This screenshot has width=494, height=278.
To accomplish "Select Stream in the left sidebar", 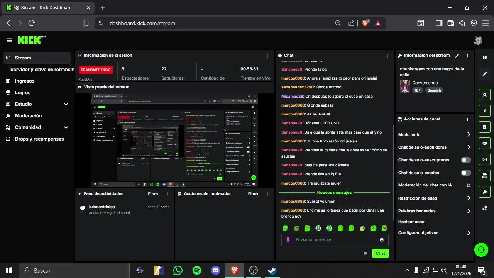I will pyautogui.click(x=37, y=58).
